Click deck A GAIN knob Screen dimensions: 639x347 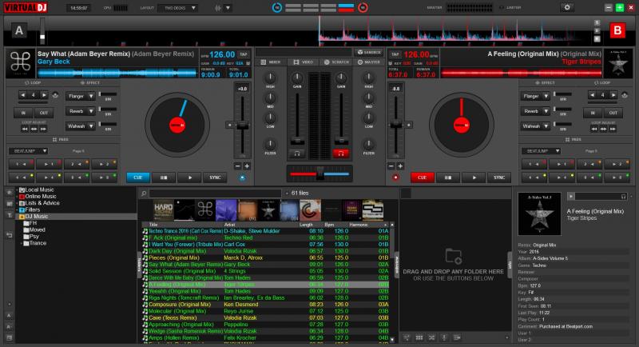click(x=297, y=78)
